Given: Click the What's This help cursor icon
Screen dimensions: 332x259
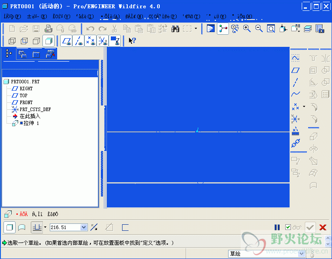Looking at the screenshot, I should 132,40.
